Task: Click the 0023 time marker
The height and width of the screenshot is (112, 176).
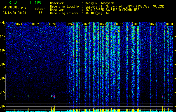Action: (x=52, y=24)
